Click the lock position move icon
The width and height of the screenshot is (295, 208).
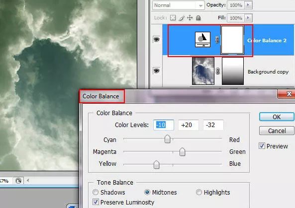pos(190,18)
